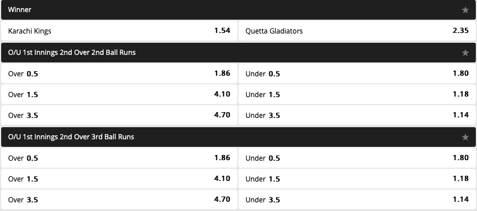Favorite the Winner market with star icon
This screenshot has height=211, width=477.
tap(465, 10)
